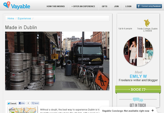Select the Get In Touch heading
The image size is (164, 113).
tap(138, 105)
